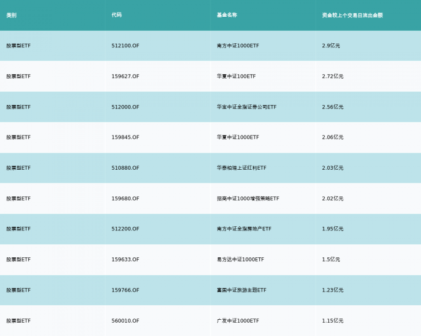Click the outflow value 1.5亿元
Viewport: 421px width, 336px height.
(x=331, y=259)
